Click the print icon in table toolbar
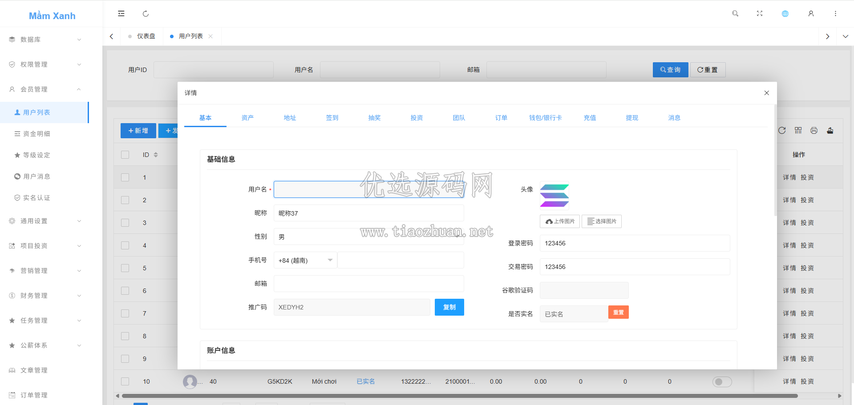 [x=814, y=130]
